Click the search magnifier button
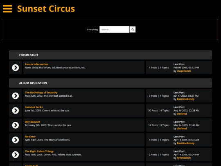 (x=133, y=30)
